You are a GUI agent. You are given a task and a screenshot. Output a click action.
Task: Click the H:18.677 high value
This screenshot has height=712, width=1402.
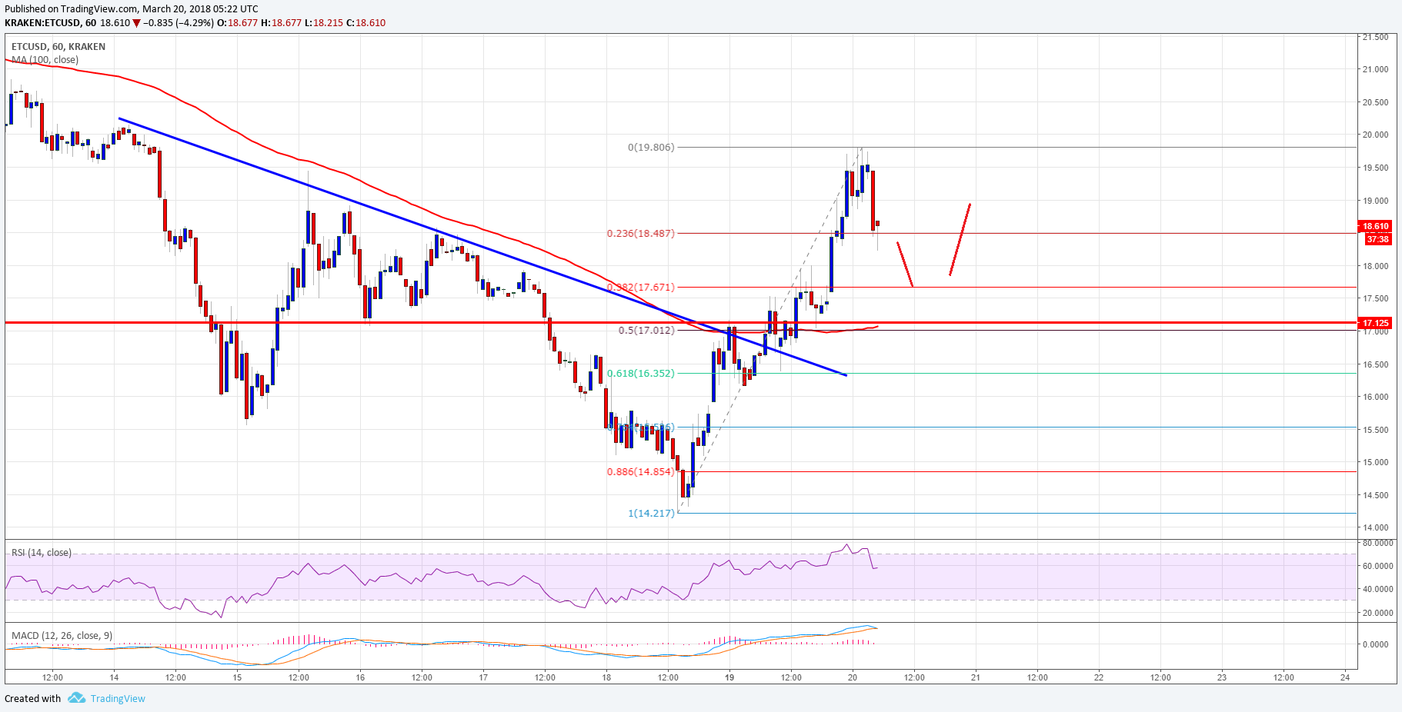pos(281,23)
